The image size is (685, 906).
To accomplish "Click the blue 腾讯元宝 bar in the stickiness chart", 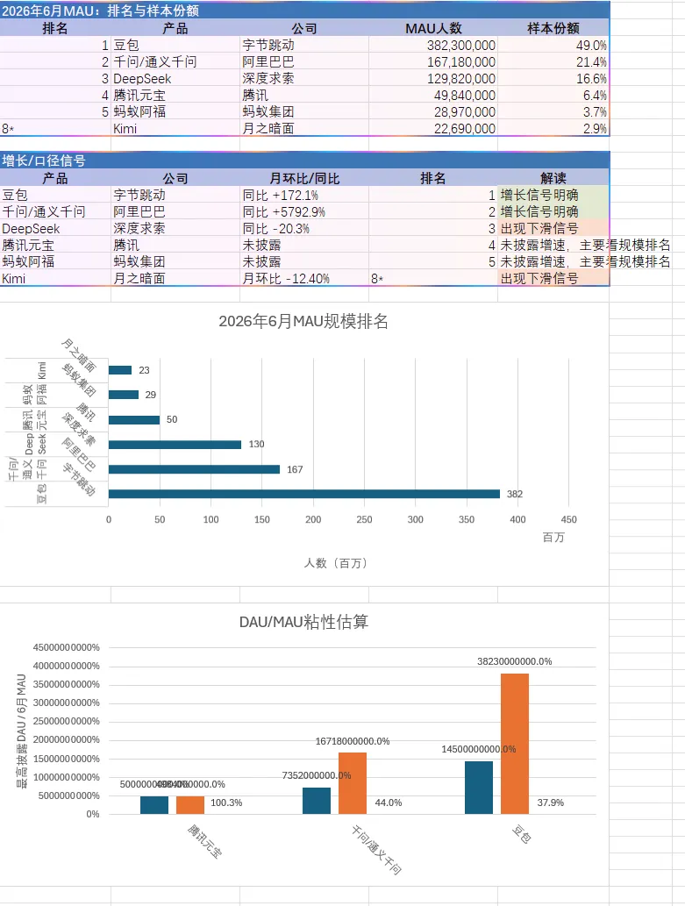I will point(154,805).
